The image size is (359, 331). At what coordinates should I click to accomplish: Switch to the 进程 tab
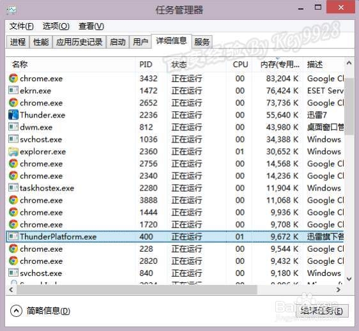pos(18,42)
